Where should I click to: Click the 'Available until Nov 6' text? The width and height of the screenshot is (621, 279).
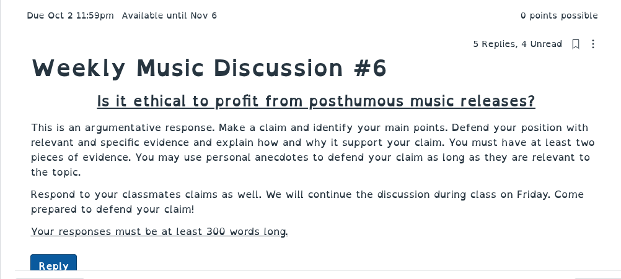coord(170,15)
